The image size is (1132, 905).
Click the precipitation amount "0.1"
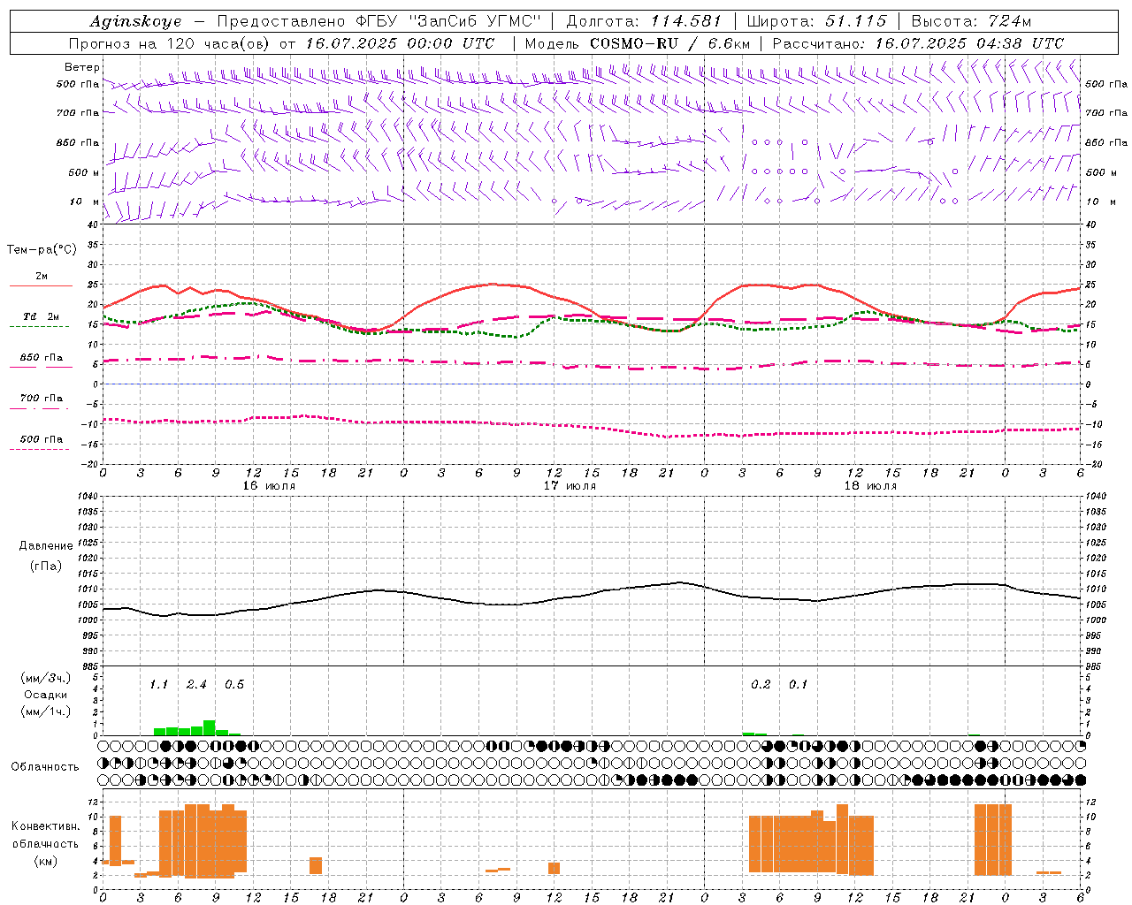pos(798,685)
